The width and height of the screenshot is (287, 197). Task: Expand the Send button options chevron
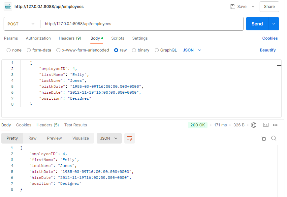point(273,24)
